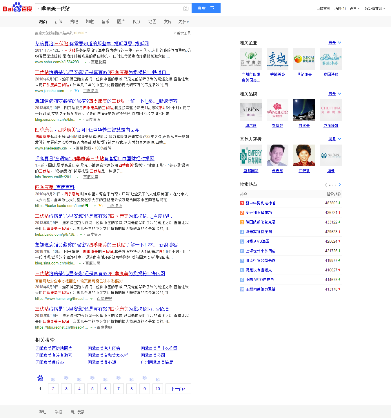This screenshot has height=418, width=391.
Task: Open Anglee 安婕妤 brand thumbnail
Action: point(277,110)
